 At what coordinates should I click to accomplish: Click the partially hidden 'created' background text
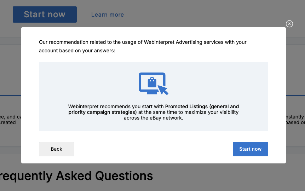tap(8, 122)
